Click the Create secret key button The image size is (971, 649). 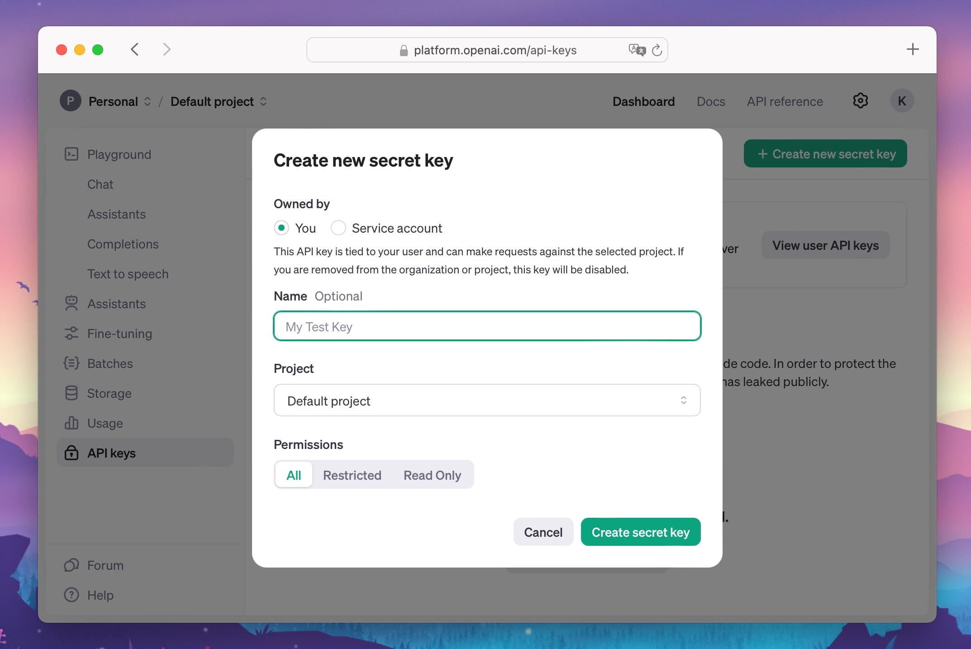tap(641, 532)
